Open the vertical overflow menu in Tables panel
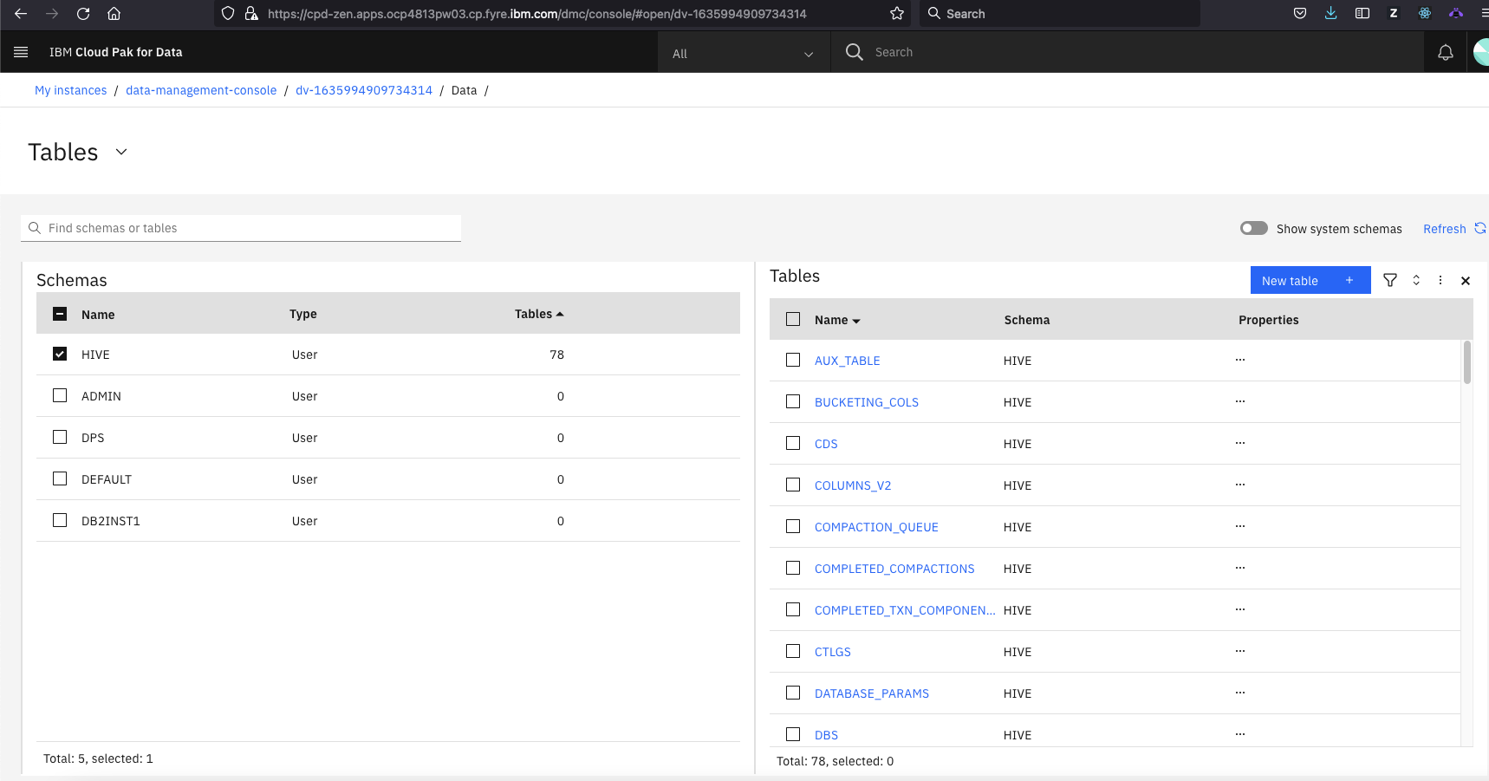The width and height of the screenshot is (1489, 781). tap(1440, 280)
